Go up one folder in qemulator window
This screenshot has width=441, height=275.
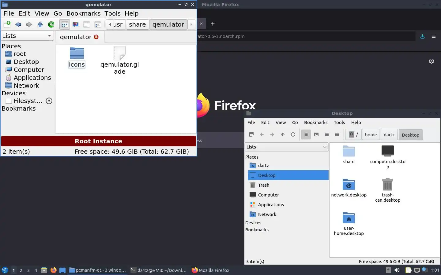coord(40,24)
